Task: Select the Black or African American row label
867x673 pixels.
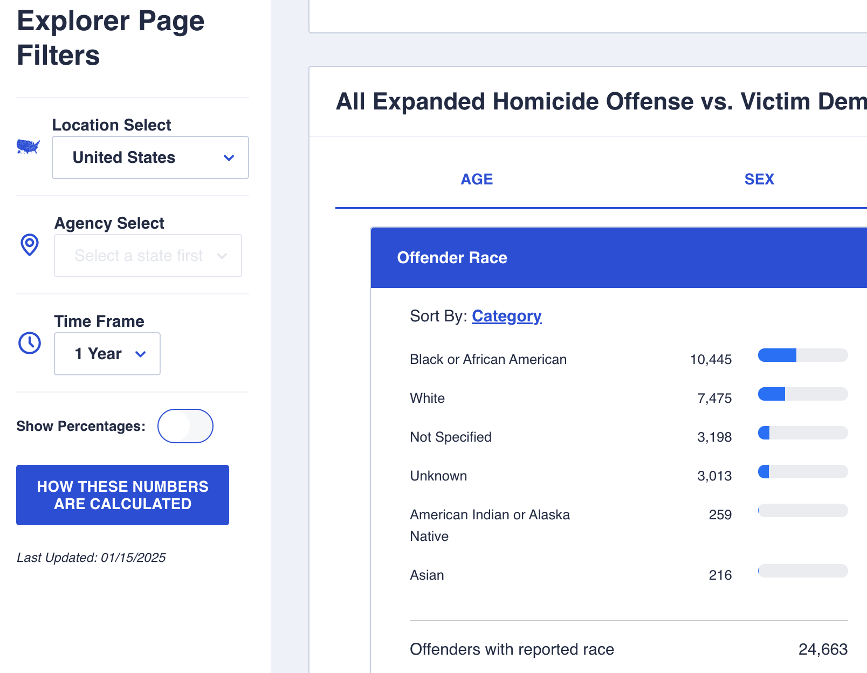Action: pos(488,359)
